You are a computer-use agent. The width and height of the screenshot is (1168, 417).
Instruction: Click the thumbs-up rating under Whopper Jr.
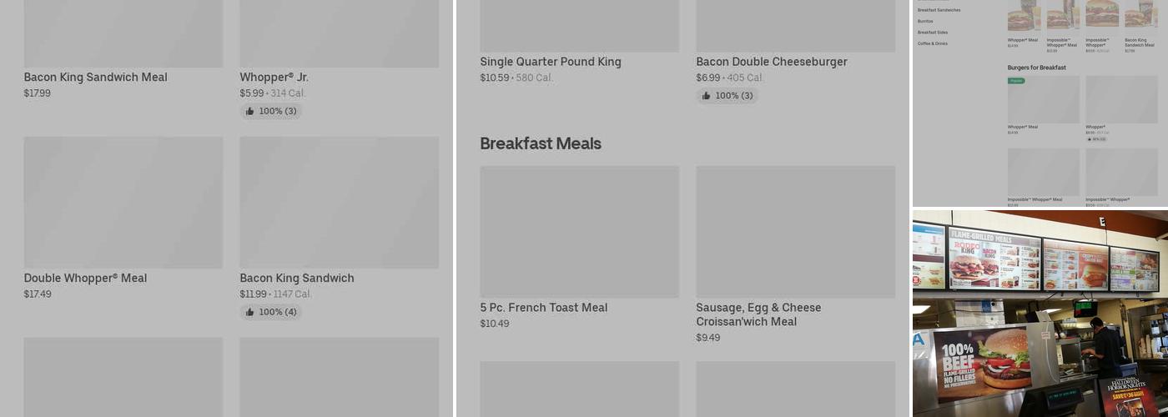click(x=271, y=111)
